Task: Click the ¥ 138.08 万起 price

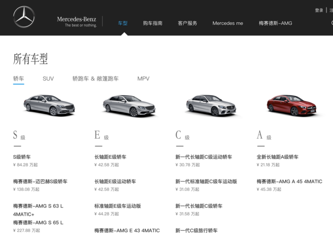Action: 26,189
